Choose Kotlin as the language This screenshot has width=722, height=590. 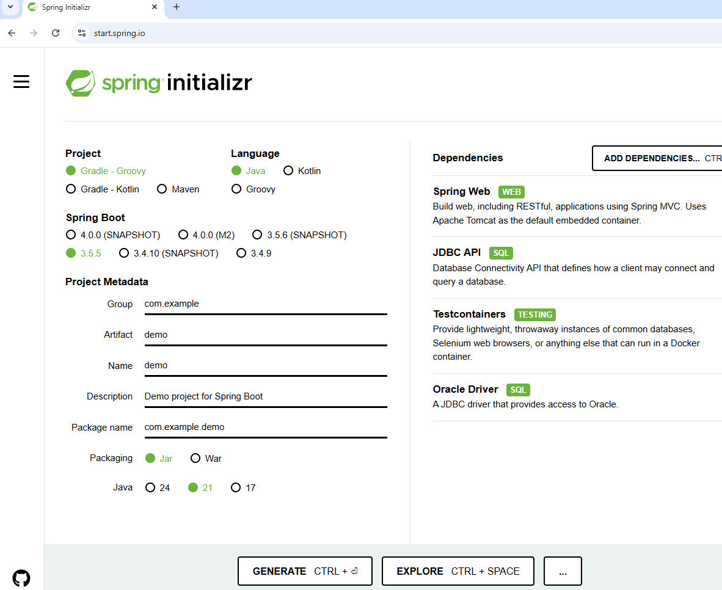pyautogui.click(x=302, y=171)
